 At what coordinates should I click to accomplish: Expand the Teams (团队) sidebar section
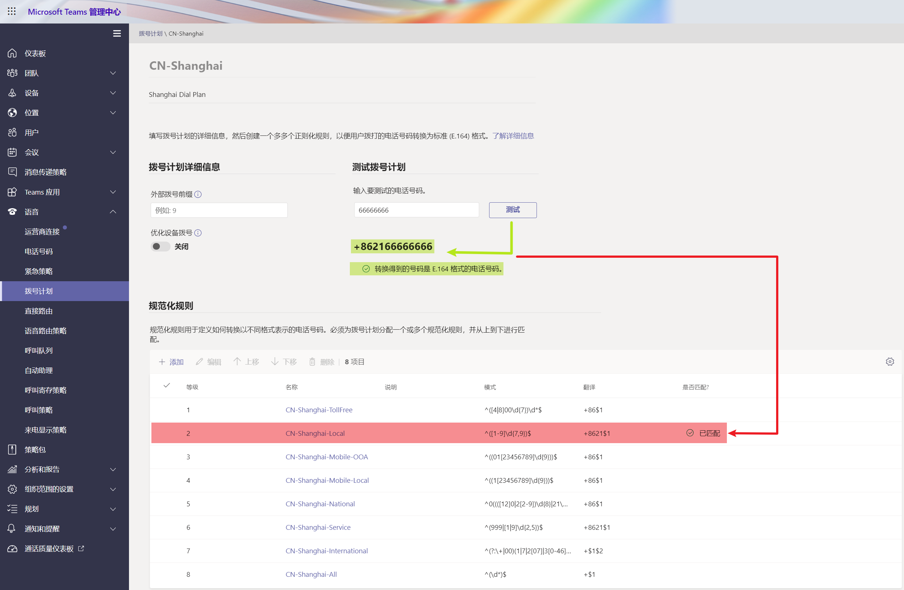(x=113, y=73)
